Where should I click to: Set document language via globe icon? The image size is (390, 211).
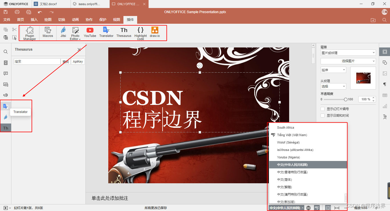(308, 208)
